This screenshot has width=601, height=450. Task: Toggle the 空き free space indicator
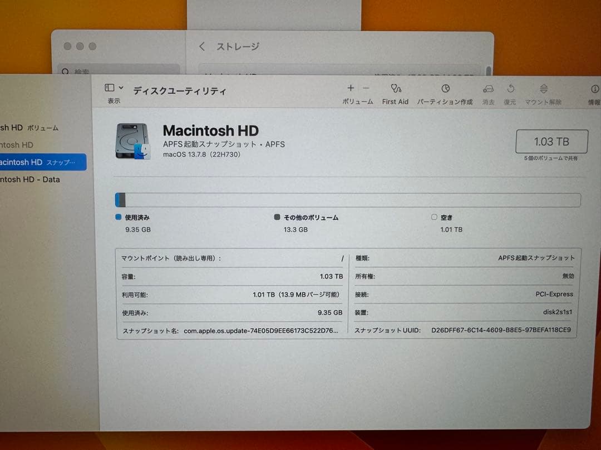click(x=433, y=217)
